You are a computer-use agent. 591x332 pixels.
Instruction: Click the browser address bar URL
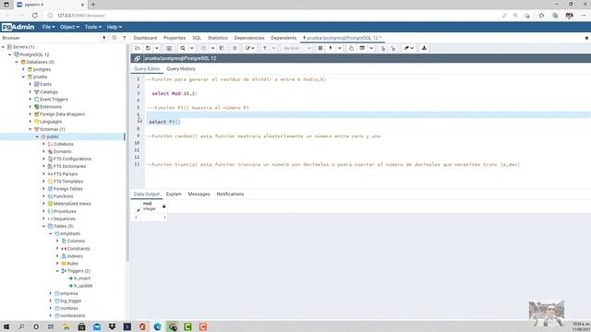click(81, 16)
